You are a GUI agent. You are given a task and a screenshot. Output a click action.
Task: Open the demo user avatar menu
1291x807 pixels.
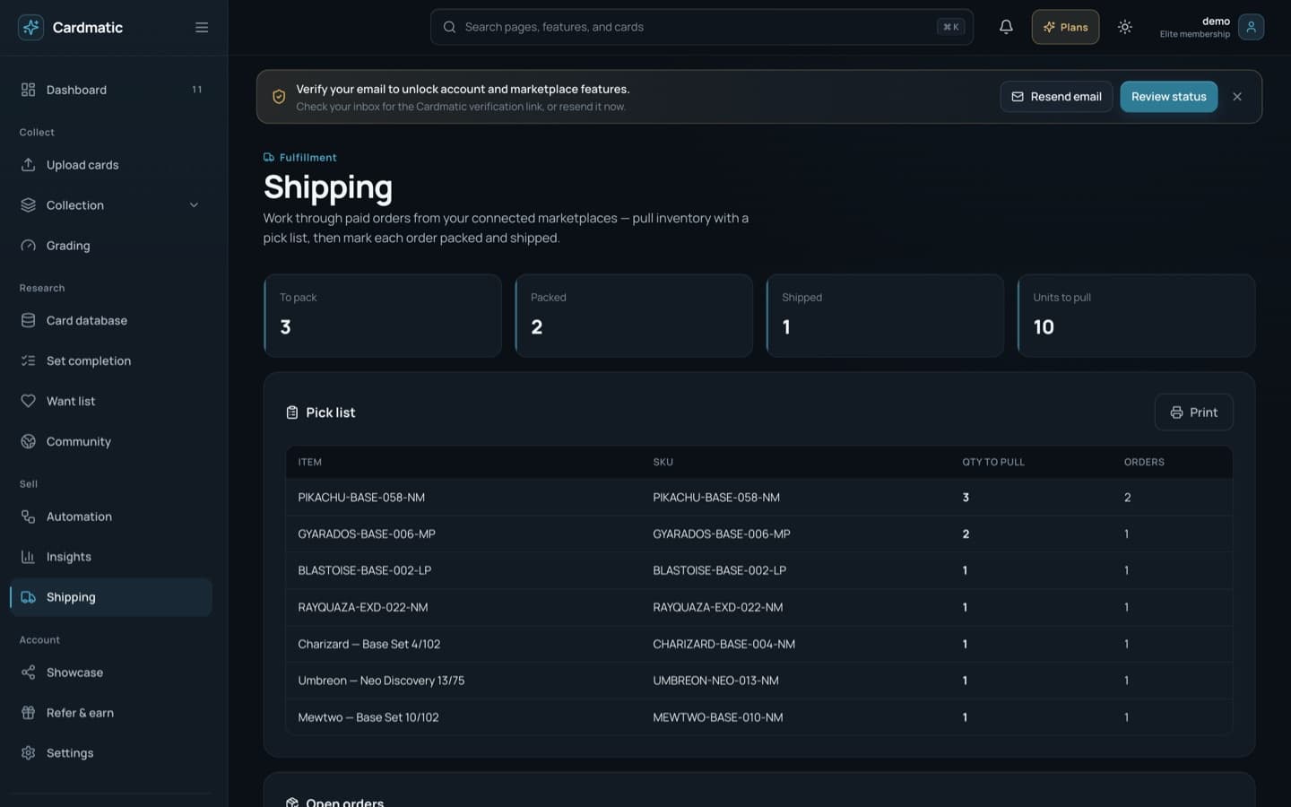[x=1251, y=27]
